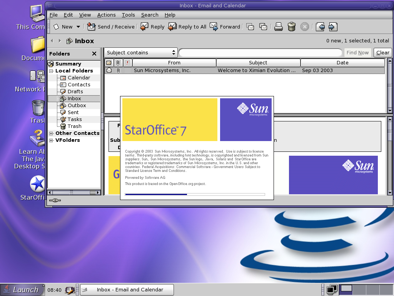This screenshot has width=394, height=296.
Task: Click the Copy to folder icon
Action: 263,27
